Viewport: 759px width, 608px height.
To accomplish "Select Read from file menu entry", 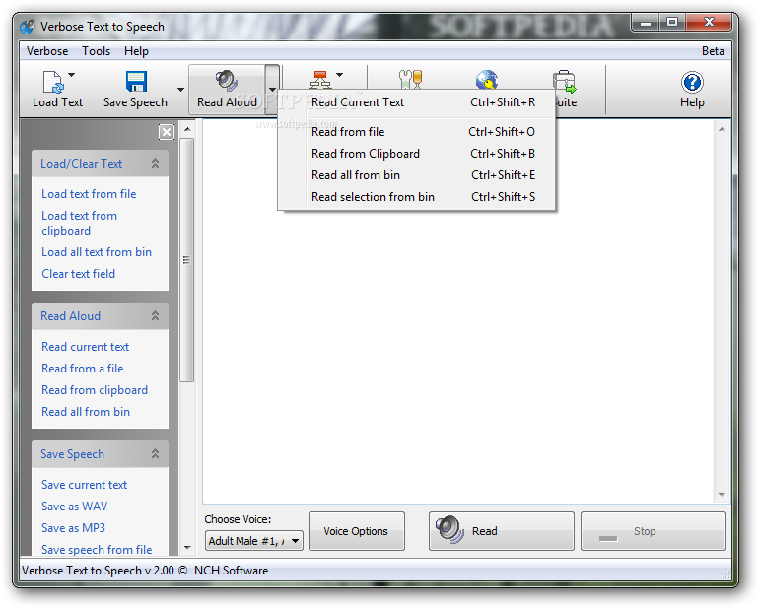I will (417, 132).
